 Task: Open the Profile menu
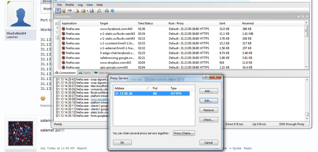pos(70,5)
